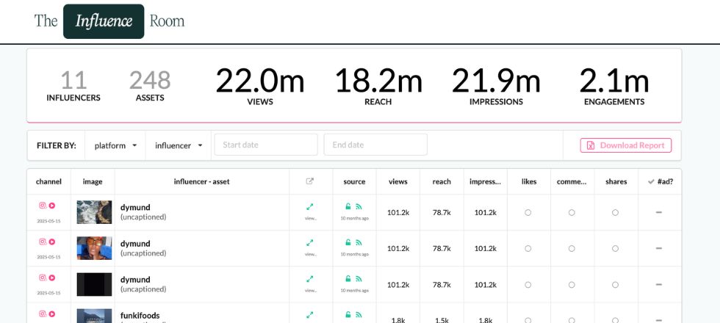Sort by the reach column header

[x=442, y=182]
